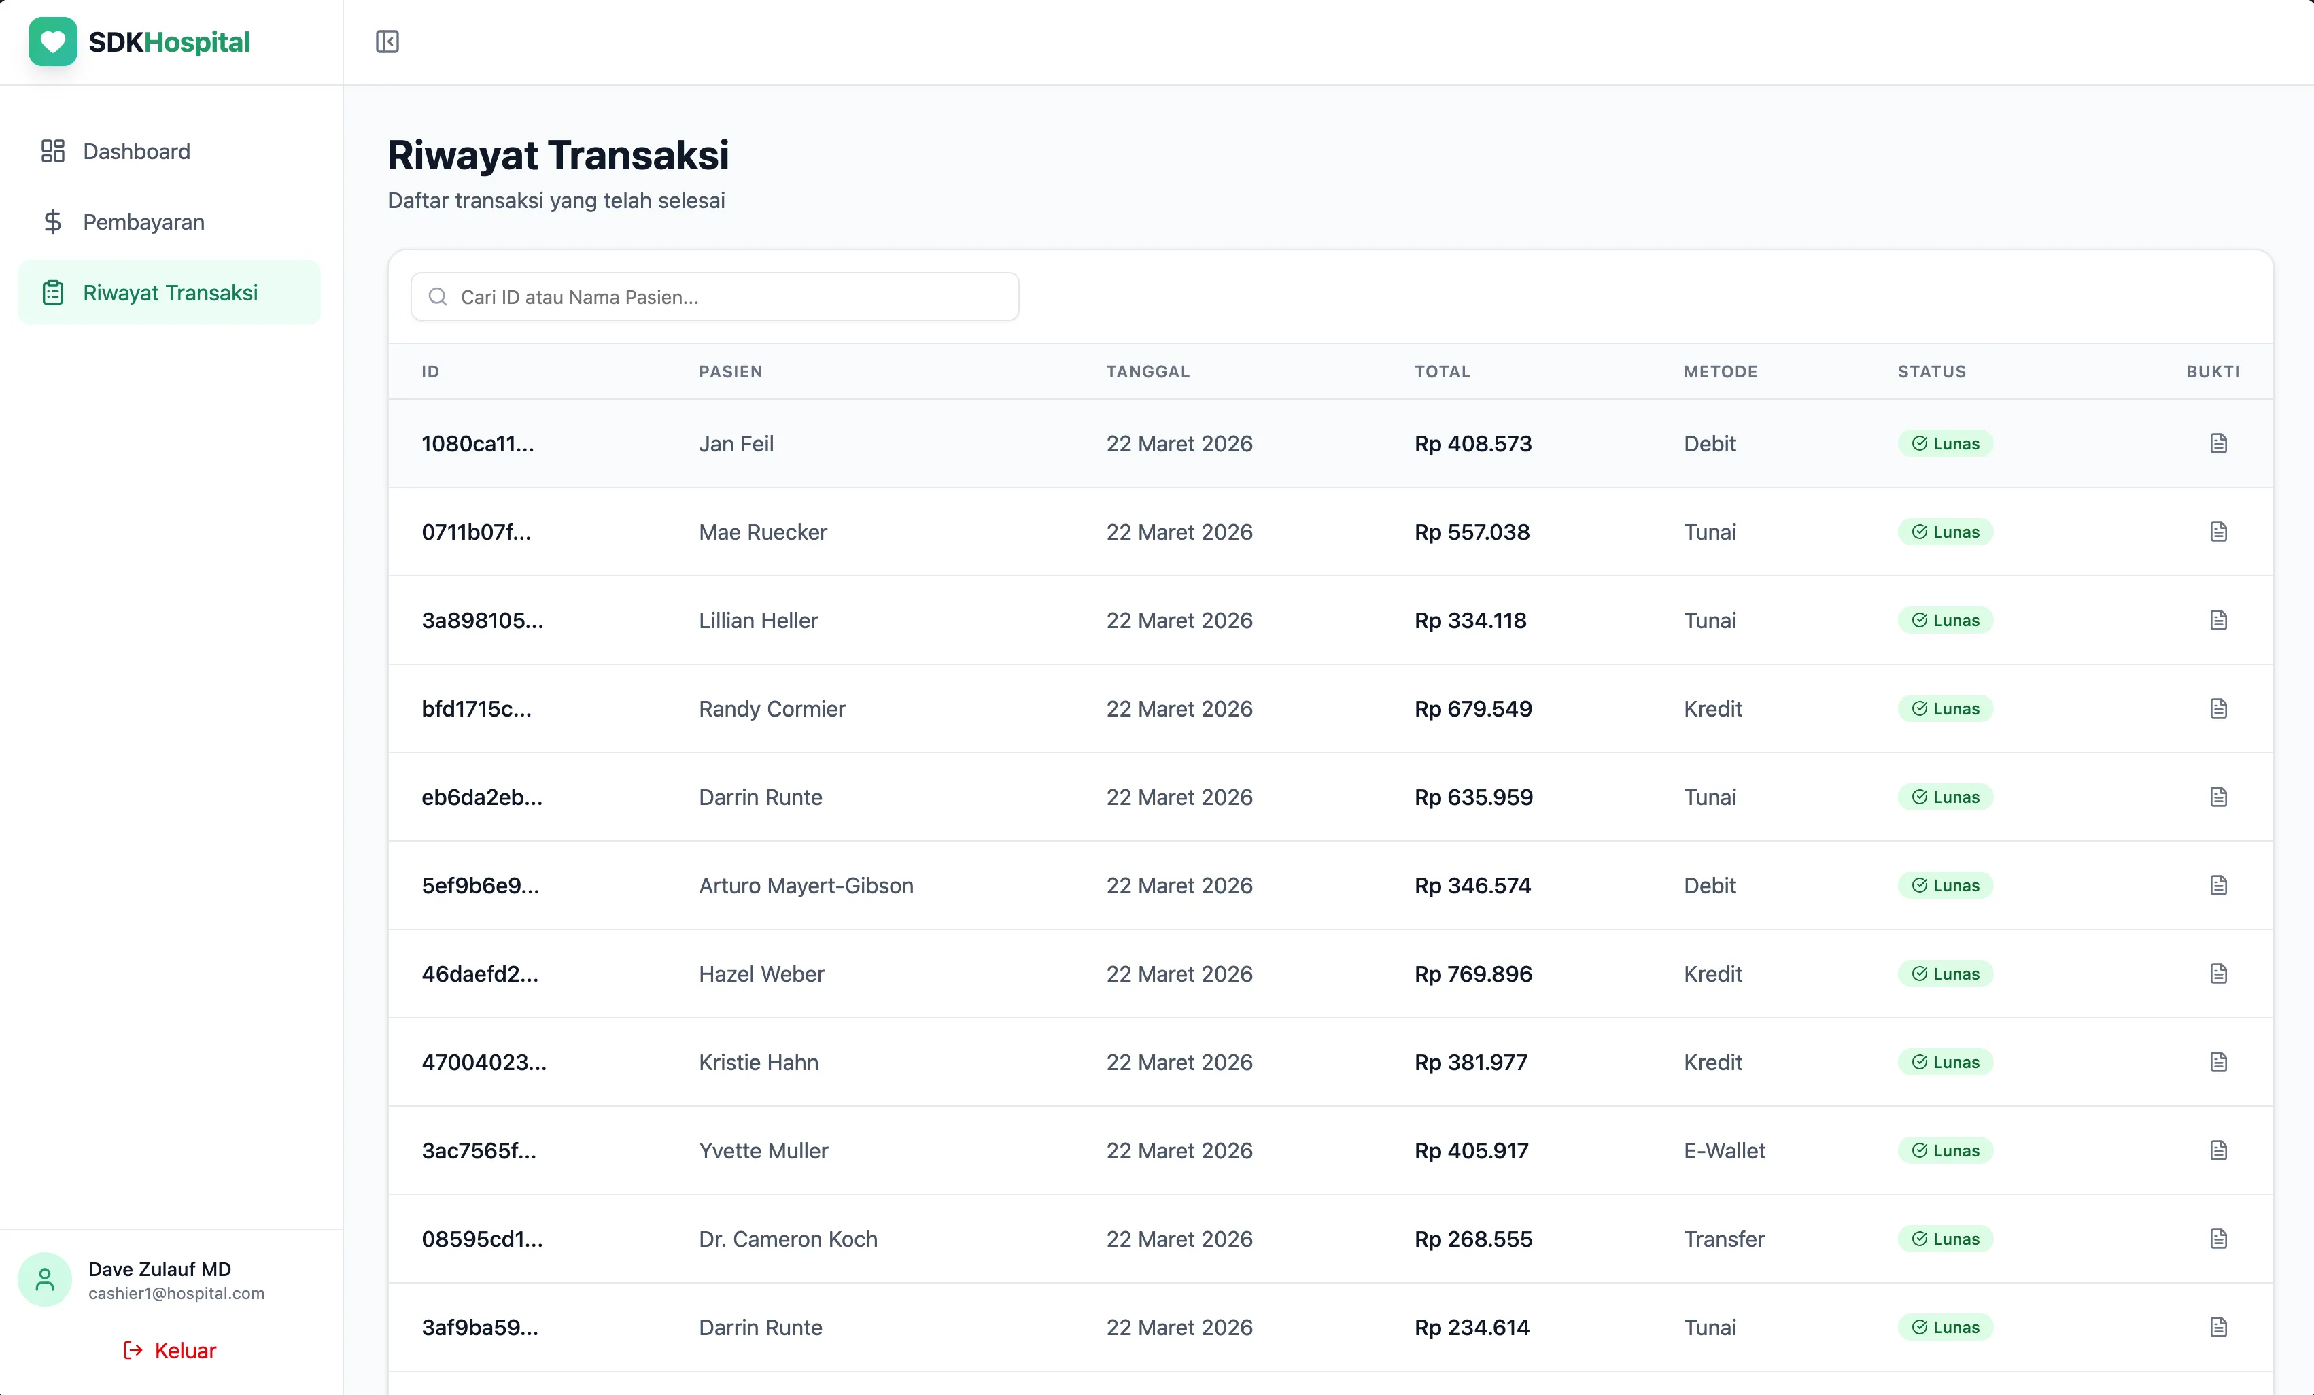Viewport: 2314px width, 1395px height.
Task: Select the Dashboard grid icon
Action: tap(52, 150)
